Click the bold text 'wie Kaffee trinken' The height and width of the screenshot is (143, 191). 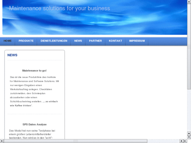point(21,105)
